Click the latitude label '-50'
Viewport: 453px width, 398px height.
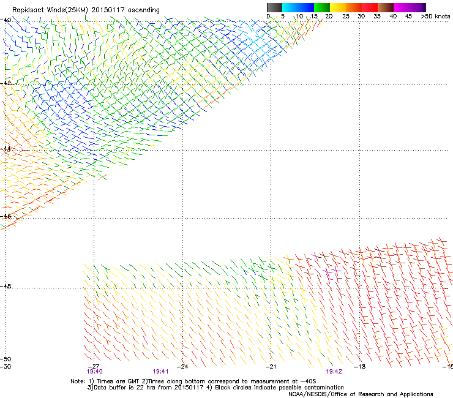(x=6, y=359)
